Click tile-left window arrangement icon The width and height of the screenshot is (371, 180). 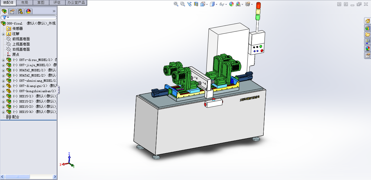click(339, 4)
